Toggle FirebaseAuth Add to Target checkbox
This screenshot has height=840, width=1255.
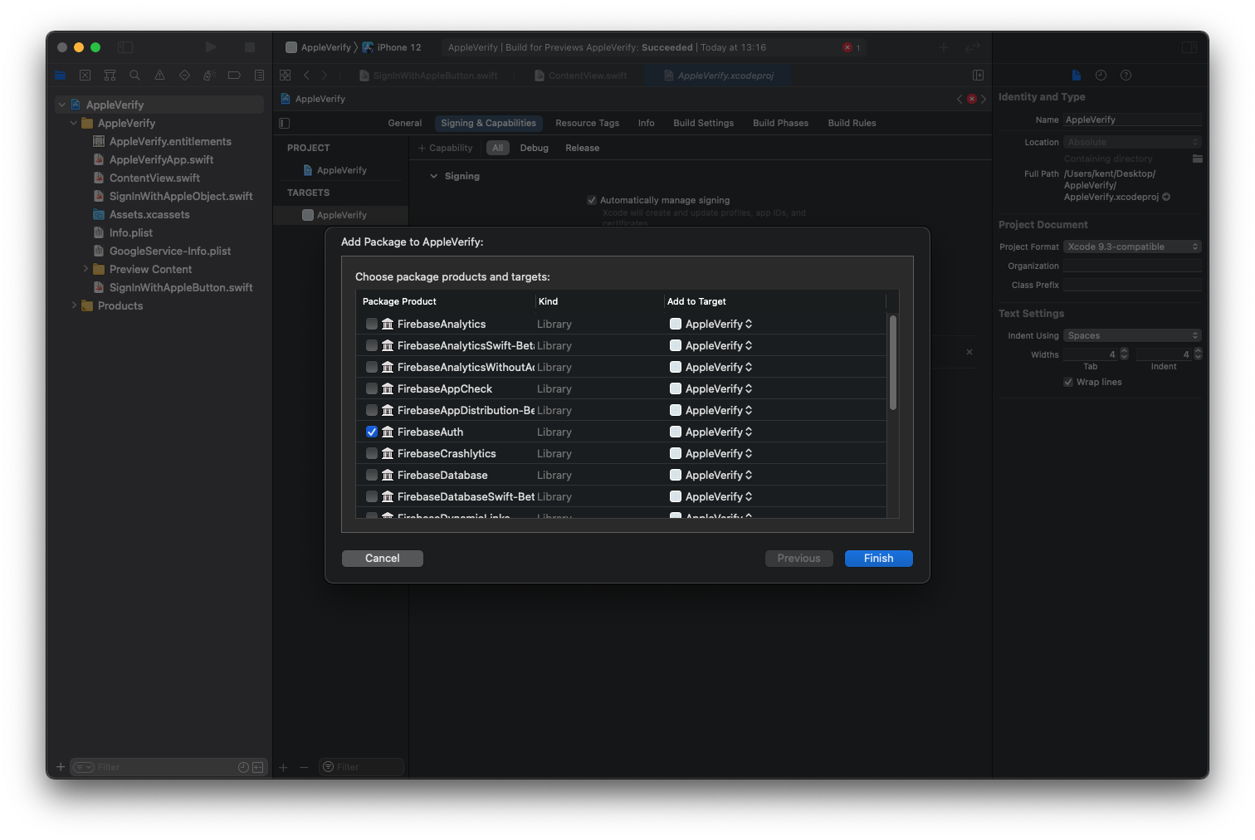(x=676, y=432)
